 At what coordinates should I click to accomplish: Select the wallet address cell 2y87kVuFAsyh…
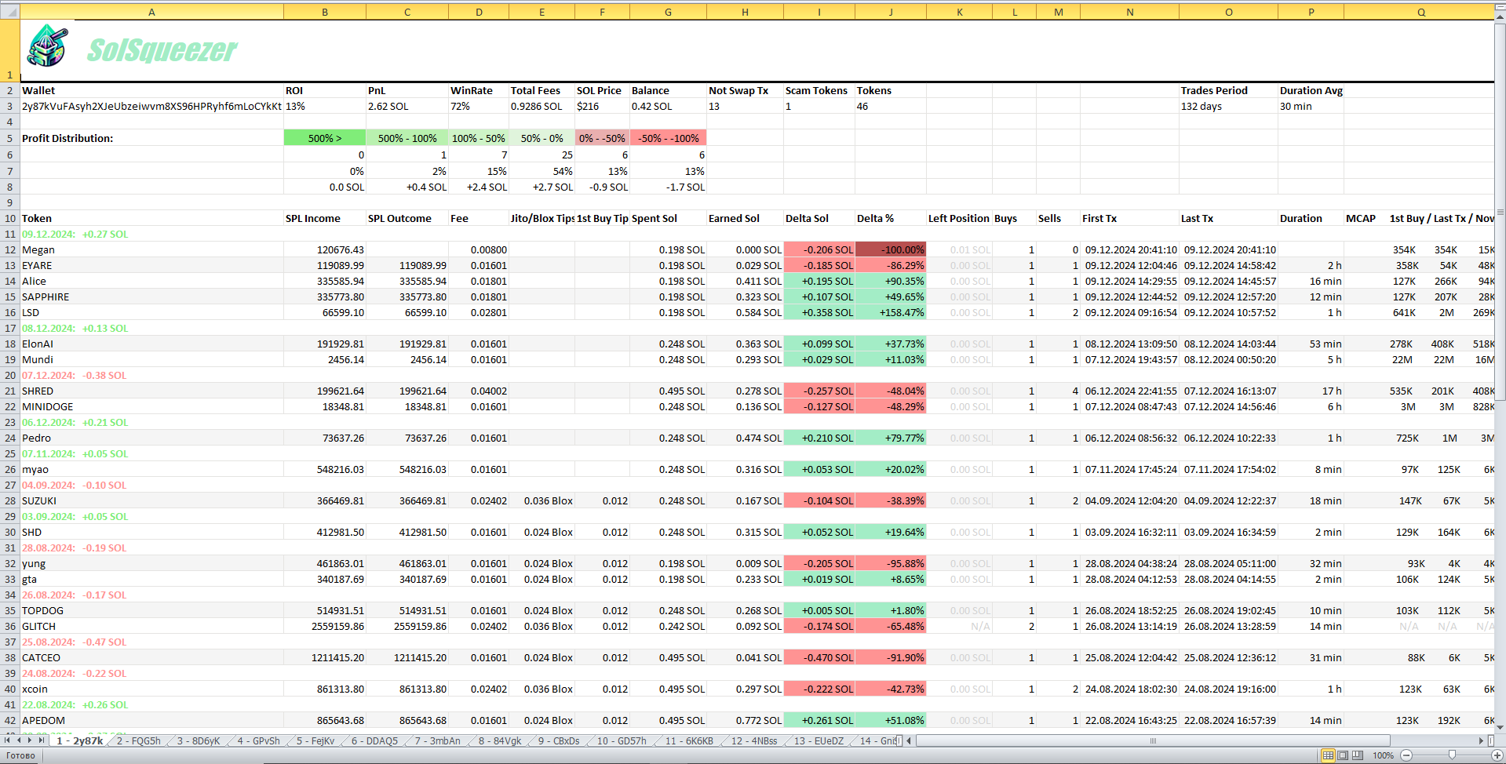click(151, 106)
